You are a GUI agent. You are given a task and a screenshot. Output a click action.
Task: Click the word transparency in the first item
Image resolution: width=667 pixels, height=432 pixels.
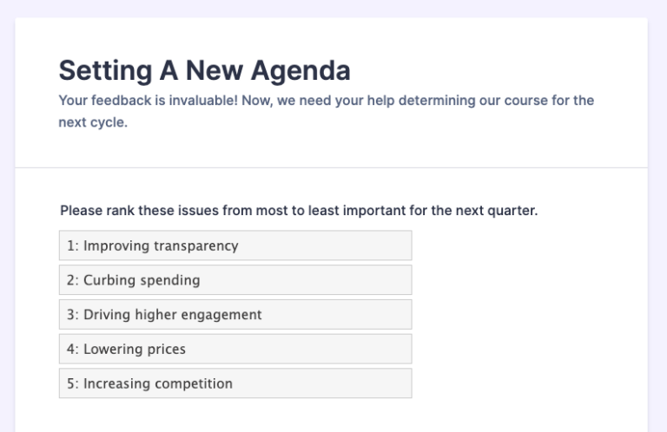(x=195, y=245)
